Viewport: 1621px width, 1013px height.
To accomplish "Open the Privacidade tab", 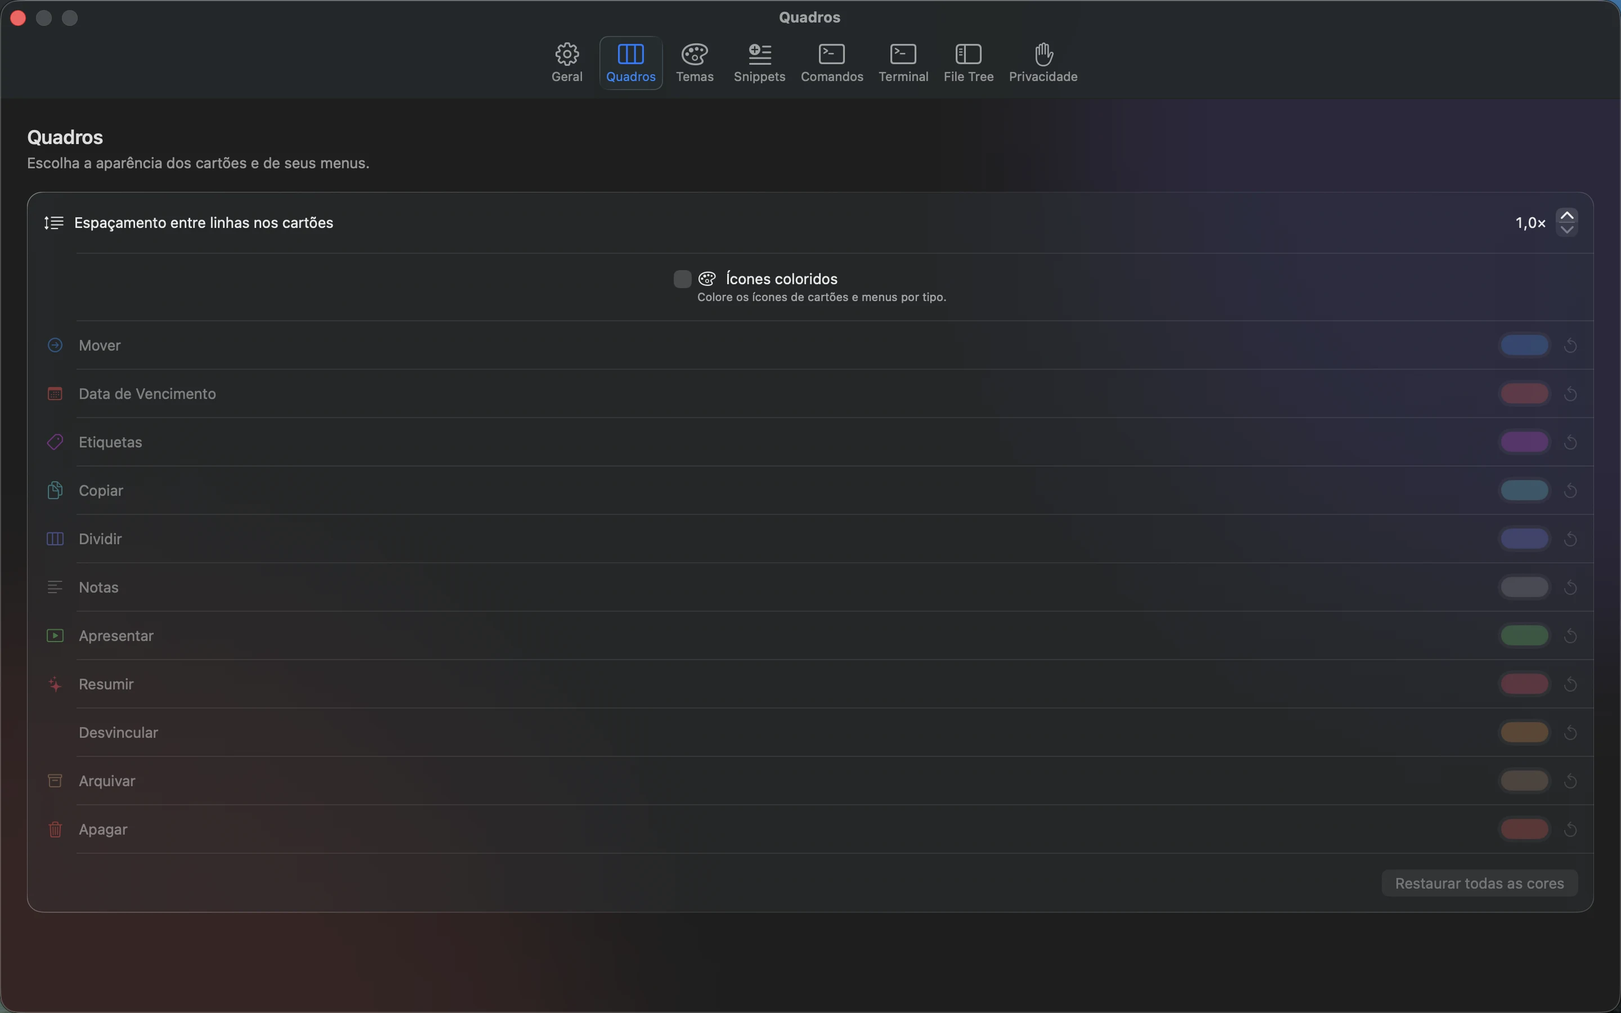I will pyautogui.click(x=1043, y=63).
